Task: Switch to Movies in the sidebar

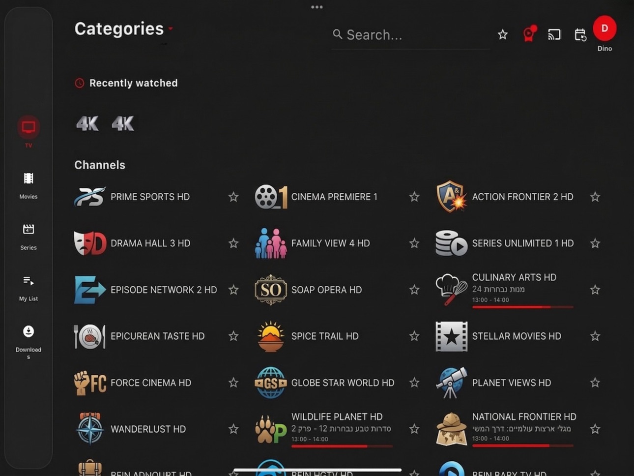Action: click(29, 185)
